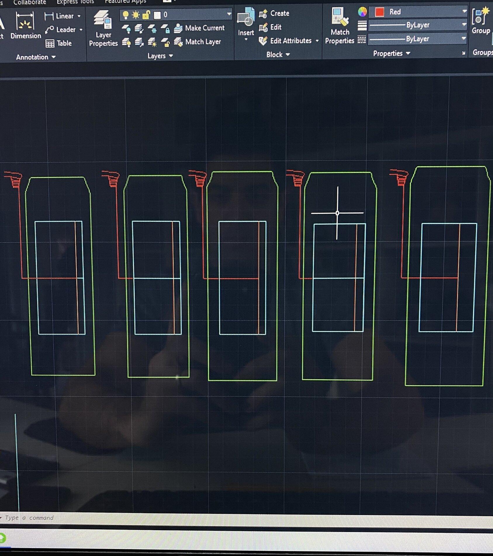The height and width of the screenshot is (556, 493).
Task: Expand the Leader dropdown arrow
Action: pyautogui.click(x=81, y=30)
